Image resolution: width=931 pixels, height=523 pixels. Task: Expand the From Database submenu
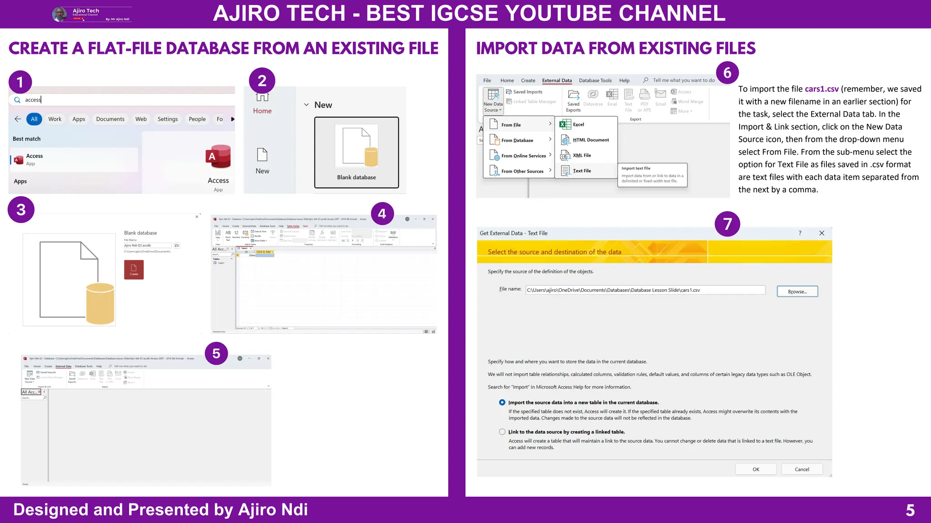518,140
